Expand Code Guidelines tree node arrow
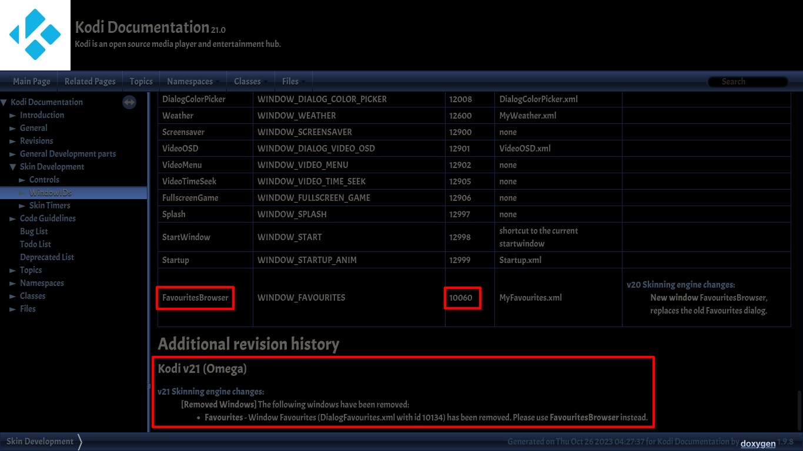Viewport: 803px width, 451px height. click(13, 218)
